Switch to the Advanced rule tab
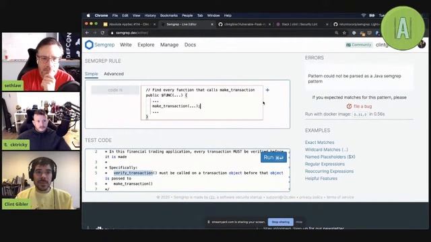The width and height of the screenshot is (431, 242). [x=114, y=74]
